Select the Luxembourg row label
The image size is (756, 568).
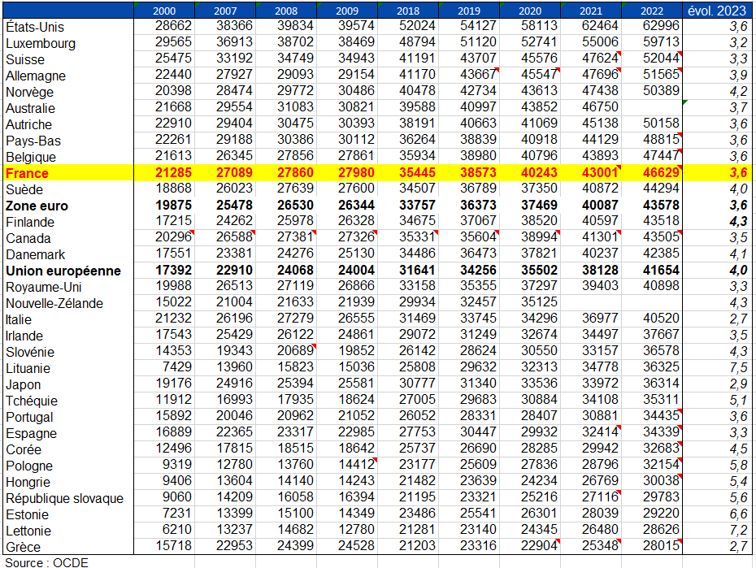(41, 43)
